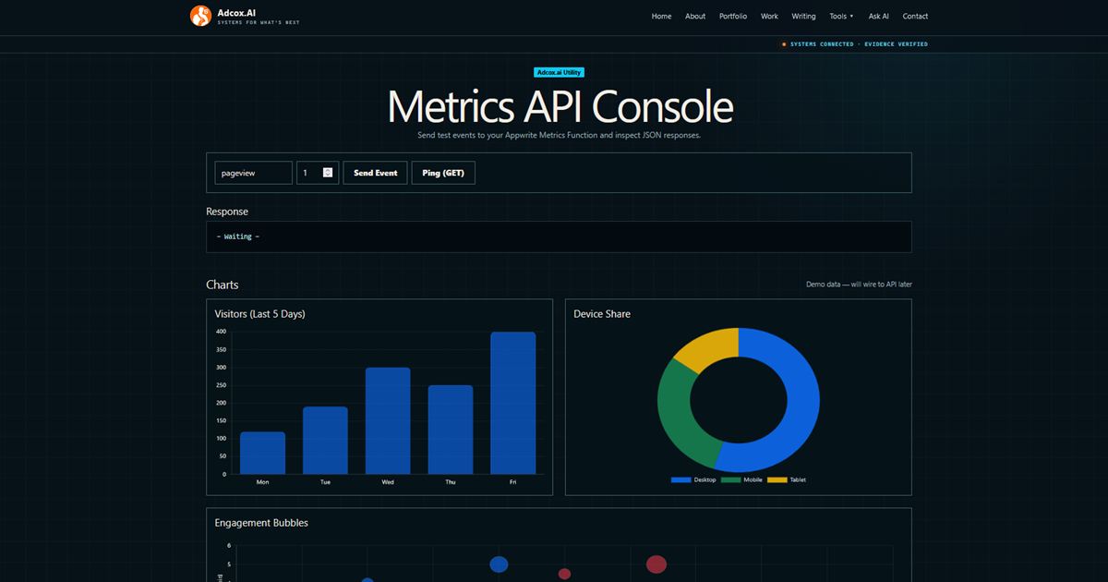Select Work in the top navigation
The height and width of the screenshot is (582, 1108).
click(769, 16)
